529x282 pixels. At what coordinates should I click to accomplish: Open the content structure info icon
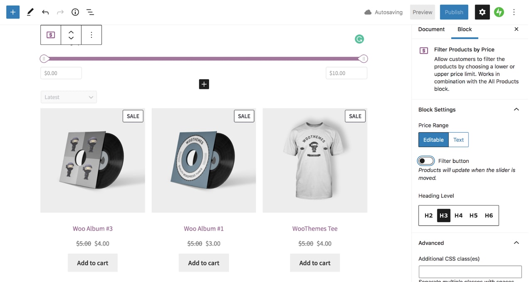tap(75, 12)
